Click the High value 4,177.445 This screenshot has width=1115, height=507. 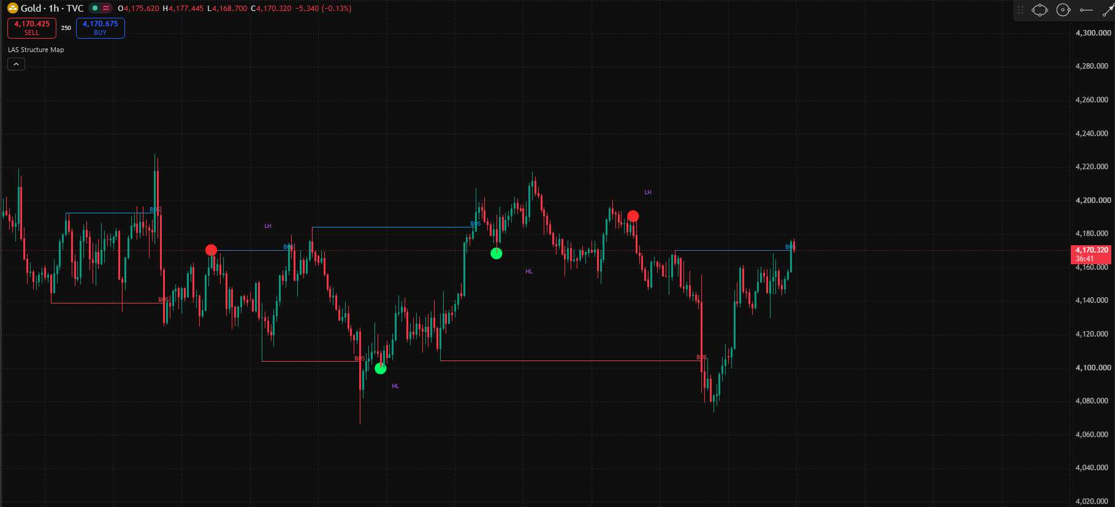click(186, 8)
